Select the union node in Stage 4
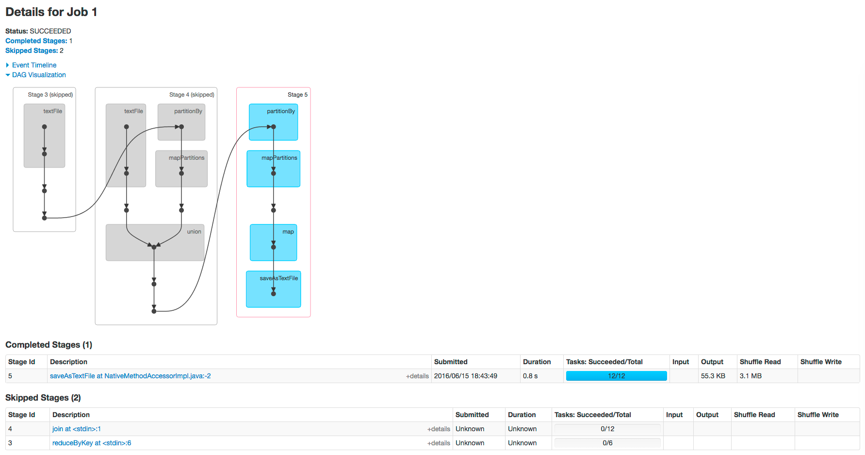865x455 pixels. click(x=155, y=242)
